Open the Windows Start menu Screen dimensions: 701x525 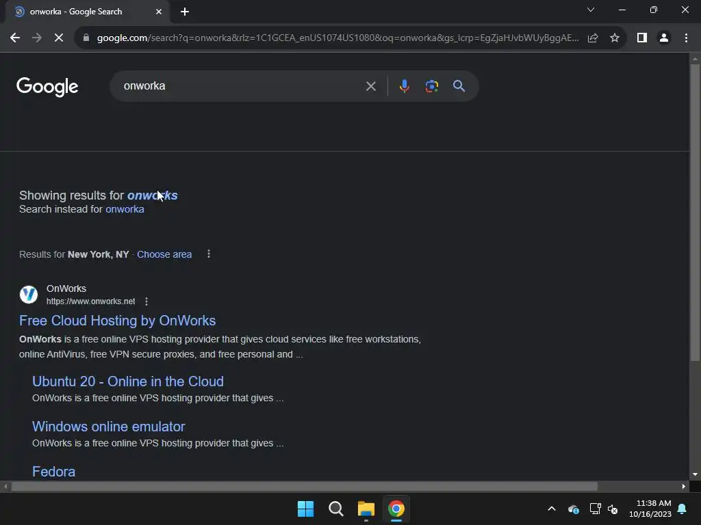point(306,509)
